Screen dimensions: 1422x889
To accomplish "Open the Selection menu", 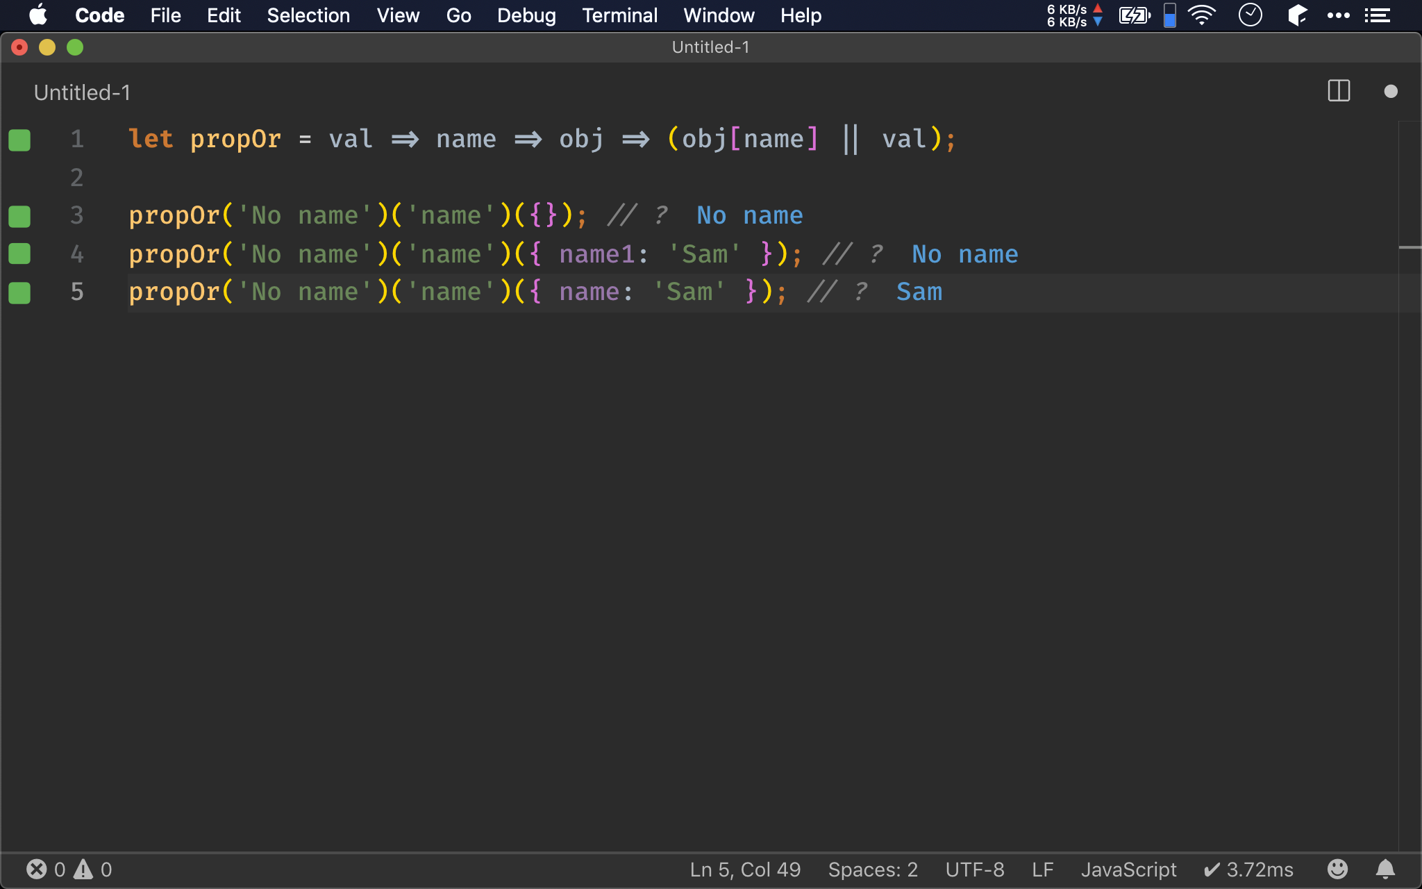I will [x=308, y=15].
